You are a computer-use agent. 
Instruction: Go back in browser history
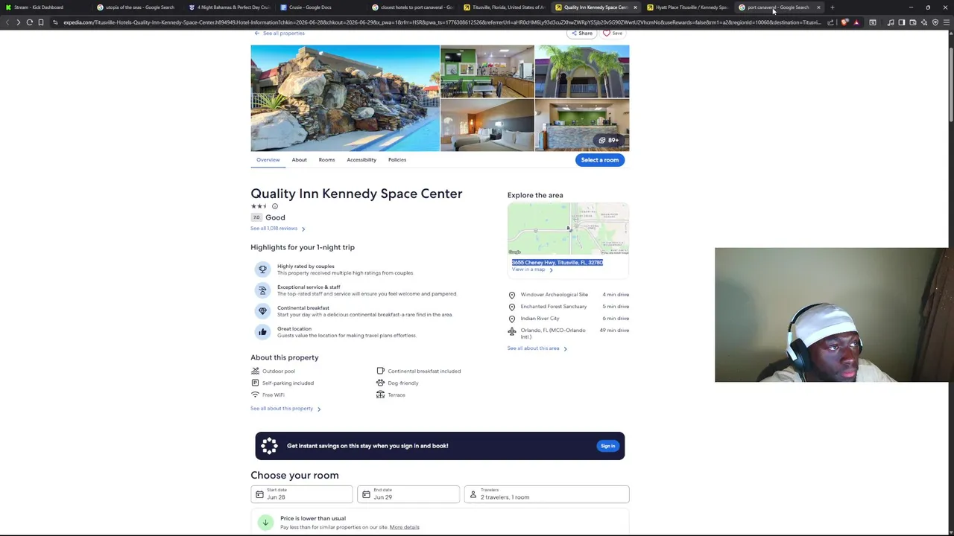click(7, 22)
